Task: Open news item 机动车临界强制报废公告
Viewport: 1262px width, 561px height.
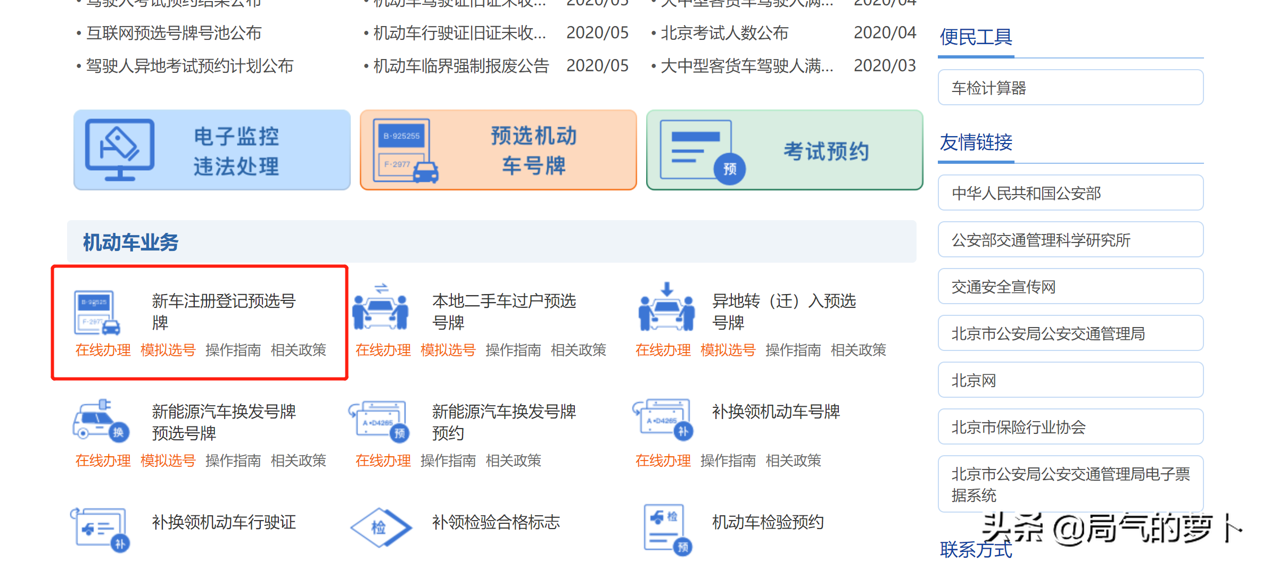Action: point(461,66)
